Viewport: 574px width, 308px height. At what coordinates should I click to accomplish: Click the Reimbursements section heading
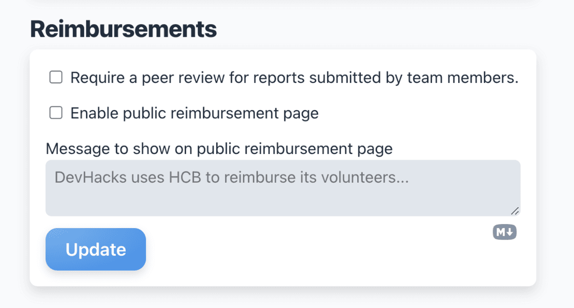124,30
